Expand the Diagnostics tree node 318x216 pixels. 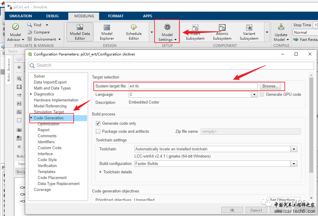coord(31,94)
